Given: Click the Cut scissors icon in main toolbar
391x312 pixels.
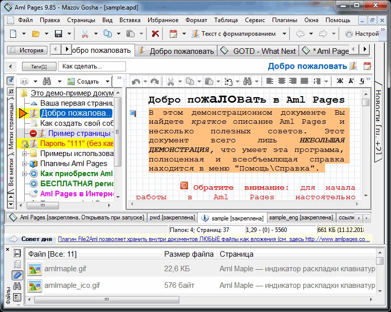Looking at the screenshot, I should point(85,34).
